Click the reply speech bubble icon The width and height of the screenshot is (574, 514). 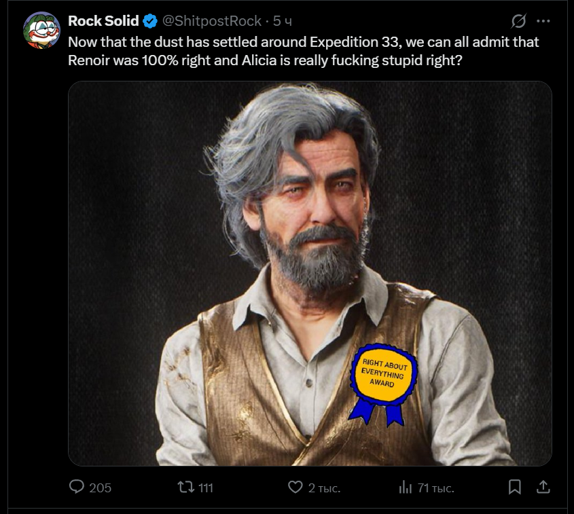pyautogui.click(x=78, y=487)
